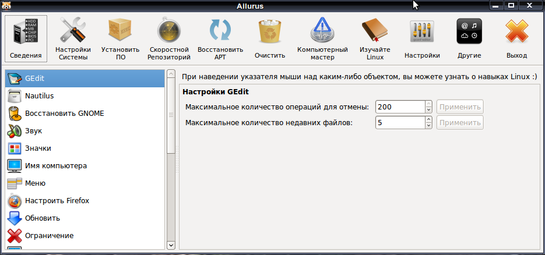Click the sidebar scrollbar up arrow
Screen dimensions: 545x255
click(171, 73)
